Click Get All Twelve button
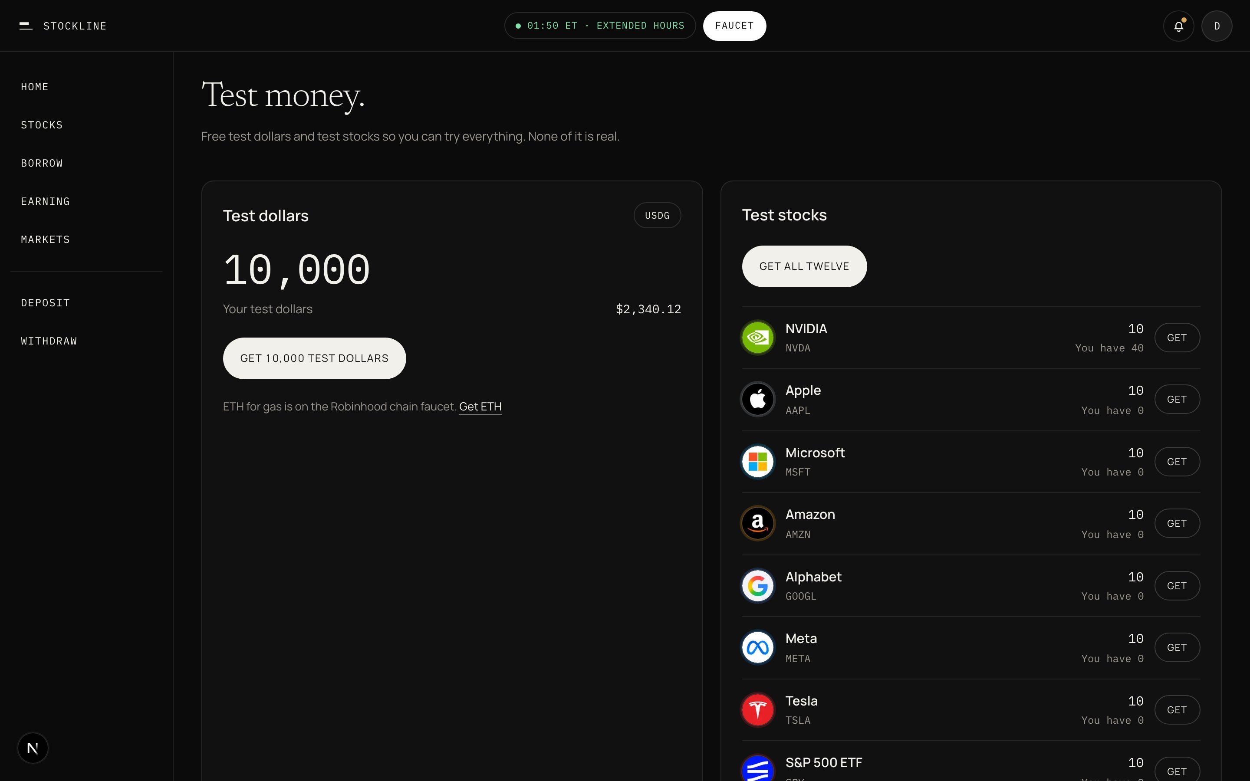The height and width of the screenshot is (781, 1250). tap(804, 266)
